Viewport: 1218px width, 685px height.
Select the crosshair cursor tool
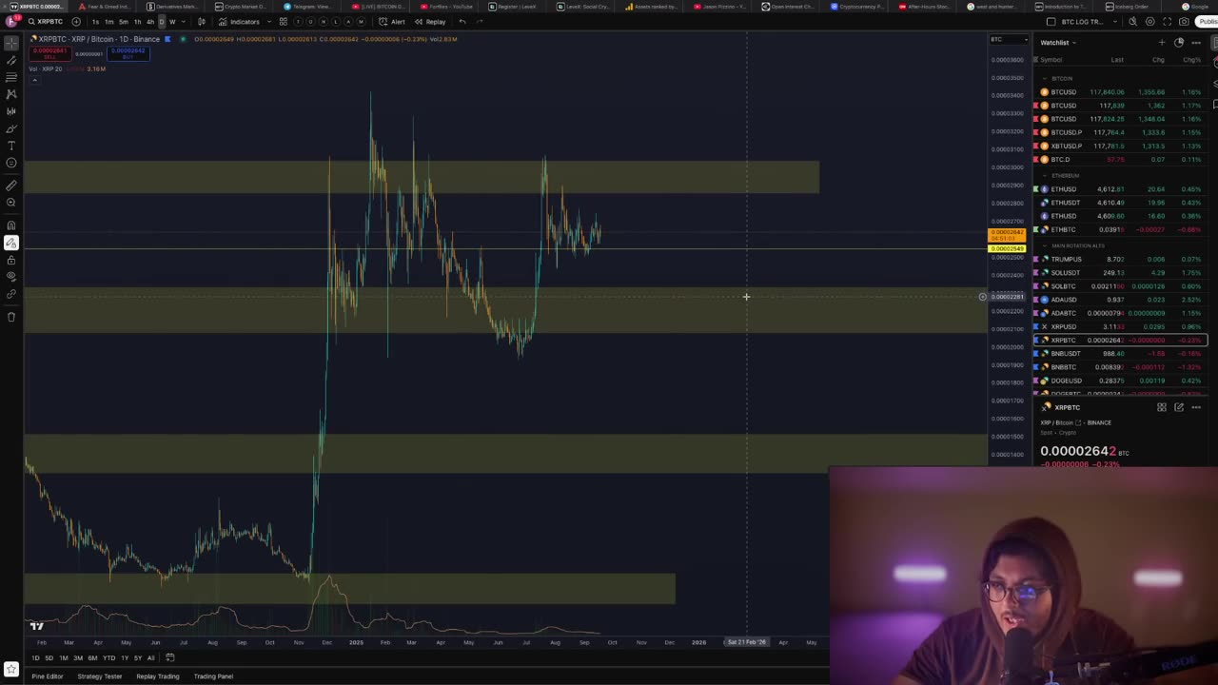click(11, 43)
